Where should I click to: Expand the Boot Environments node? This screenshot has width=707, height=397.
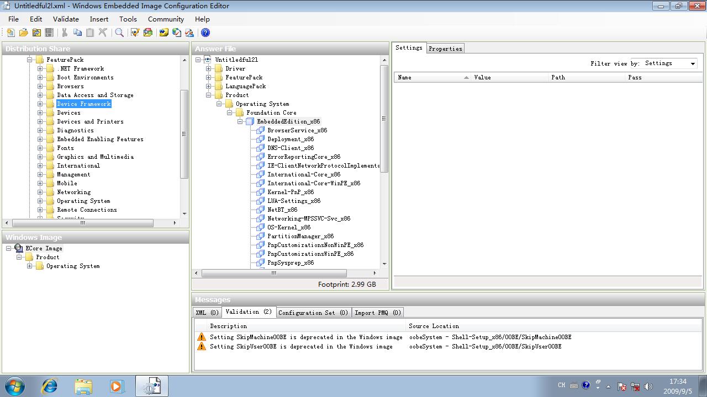pyautogui.click(x=40, y=78)
